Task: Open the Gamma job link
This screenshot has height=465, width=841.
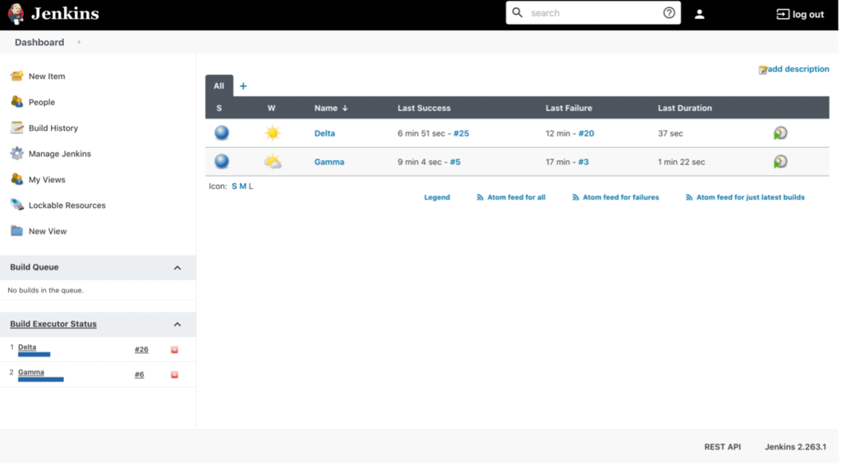Action: click(x=329, y=162)
